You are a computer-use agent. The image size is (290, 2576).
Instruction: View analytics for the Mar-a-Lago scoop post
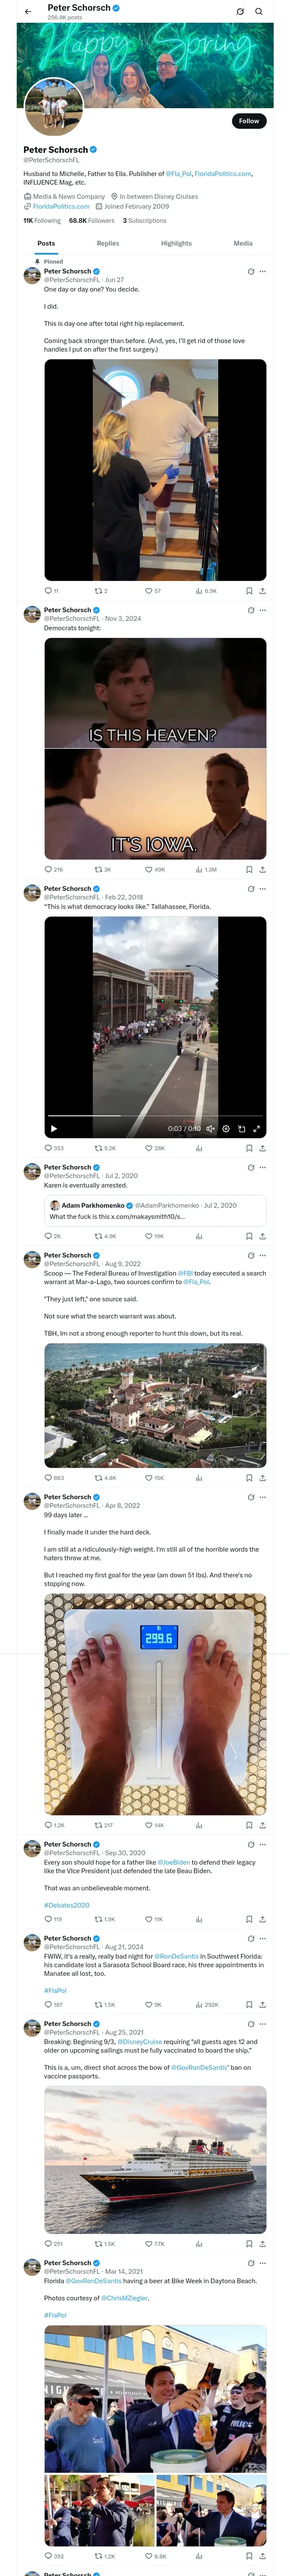coord(199,1477)
